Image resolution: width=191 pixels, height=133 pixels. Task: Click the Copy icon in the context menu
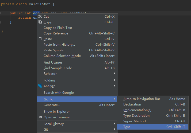click(40, 22)
